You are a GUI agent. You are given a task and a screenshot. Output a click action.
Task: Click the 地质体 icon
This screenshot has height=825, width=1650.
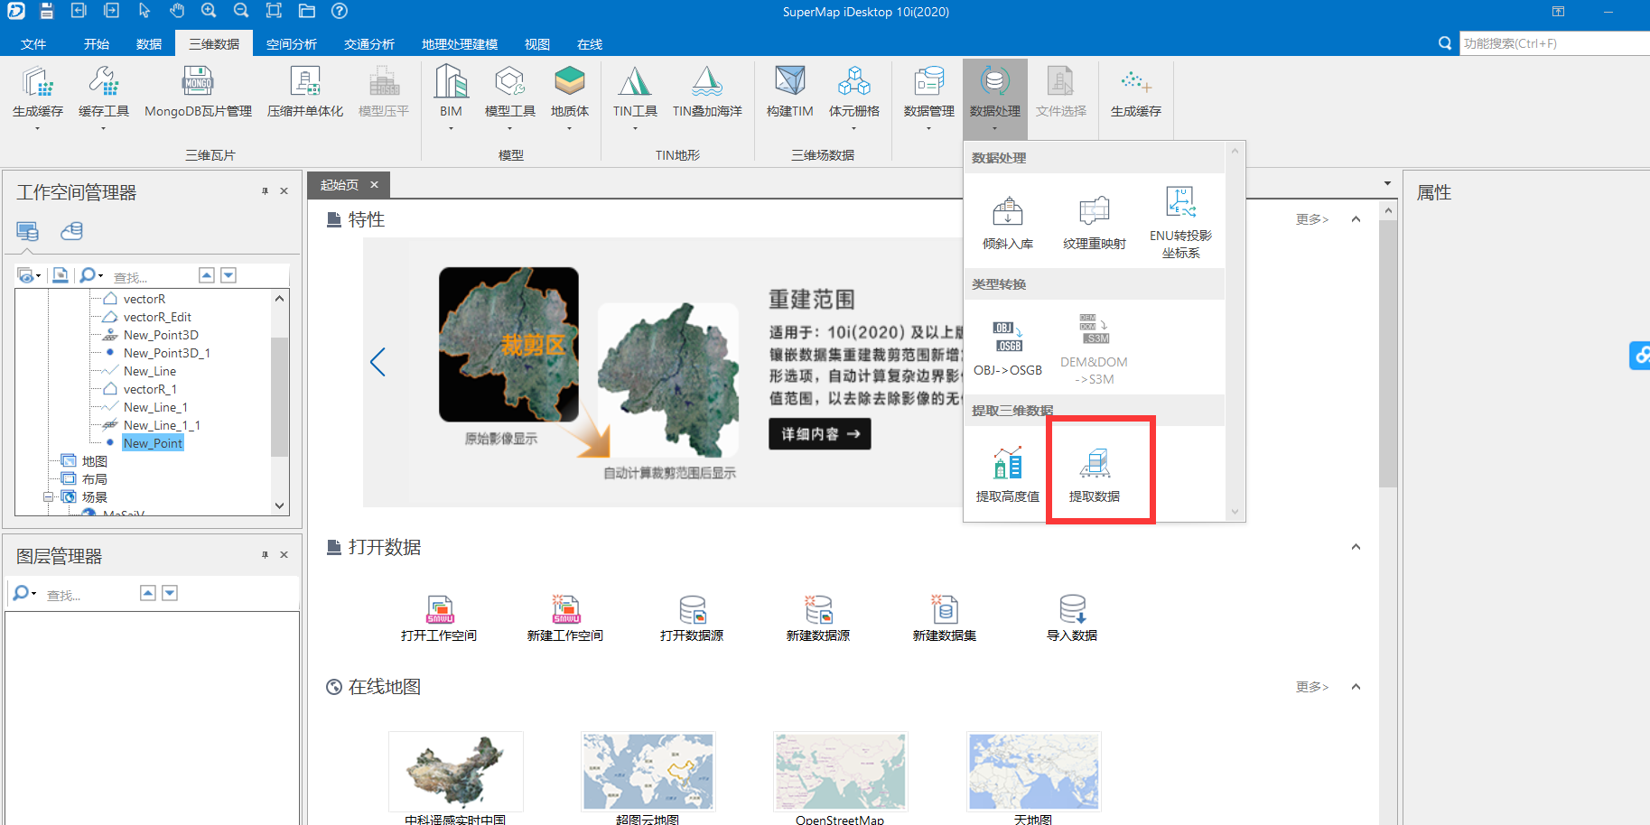pos(570,90)
